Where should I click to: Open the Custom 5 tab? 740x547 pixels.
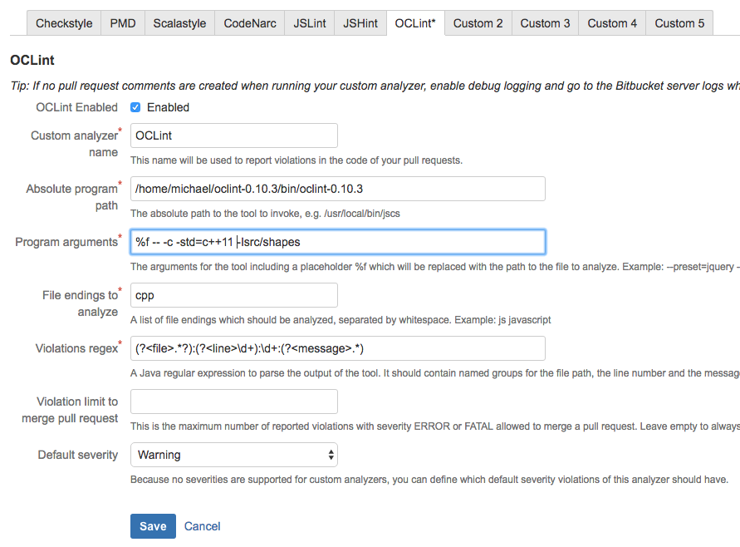pyautogui.click(x=679, y=23)
